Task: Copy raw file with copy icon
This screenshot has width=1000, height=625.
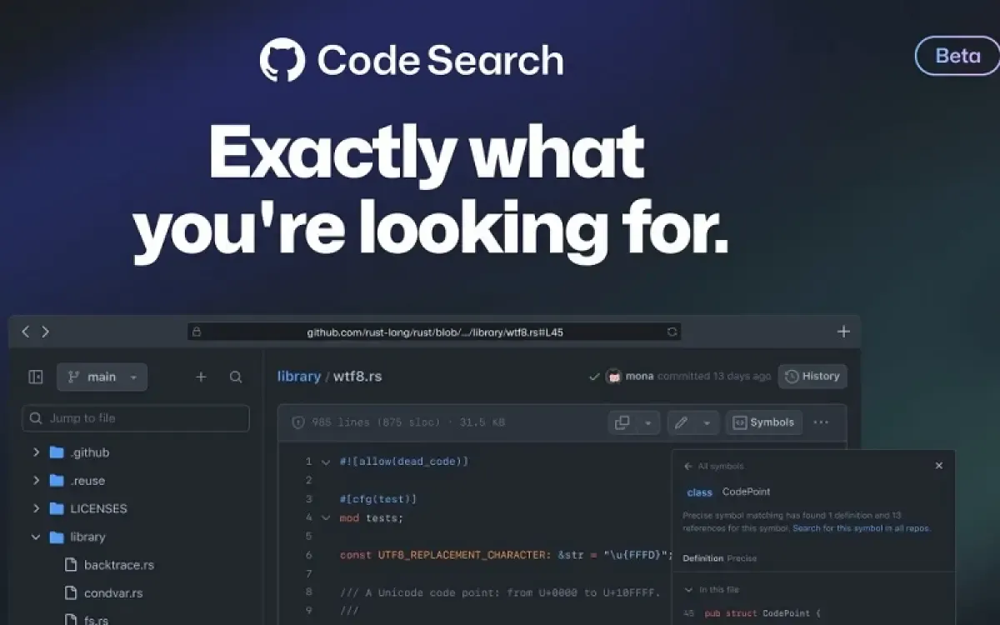Action: coord(622,422)
